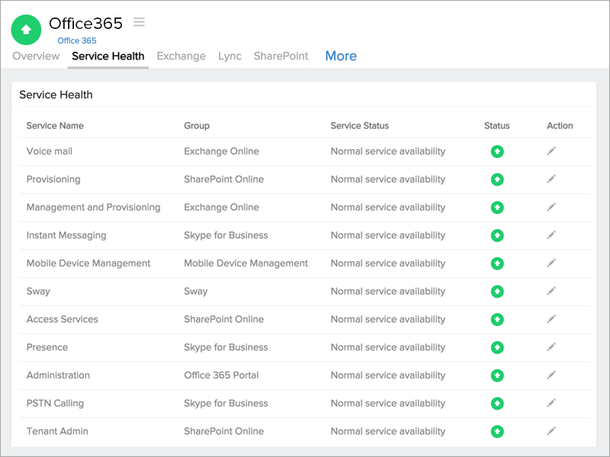The height and width of the screenshot is (457, 610).
Task: Edit the Sway service row
Action: point(551,291)
